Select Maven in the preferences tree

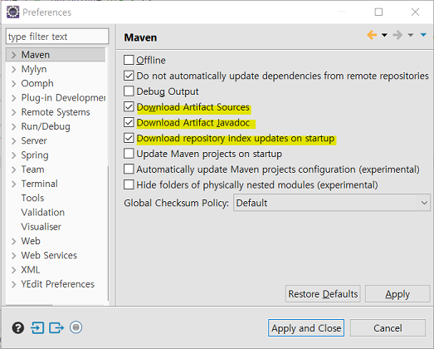pos(36,55)
